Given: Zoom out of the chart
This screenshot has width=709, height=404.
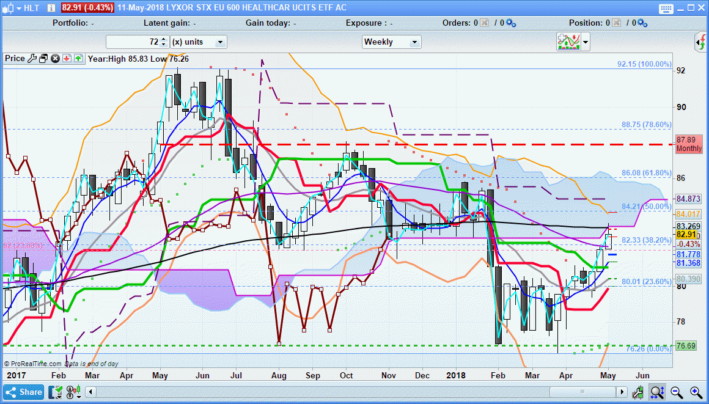Looking at the screenshot, I should [x=677, y=392].
